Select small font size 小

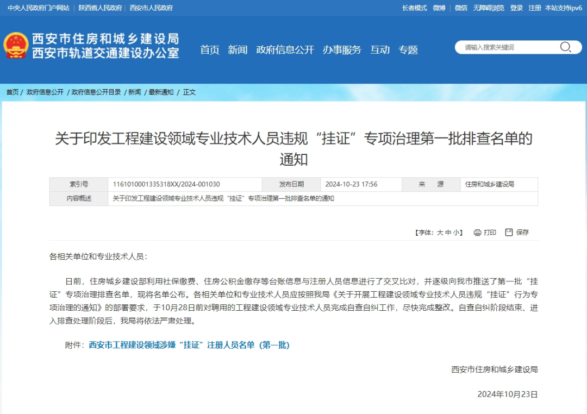[x=456, y=233]
